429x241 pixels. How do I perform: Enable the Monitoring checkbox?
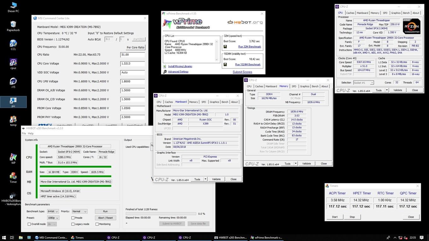tap(97, 224)
